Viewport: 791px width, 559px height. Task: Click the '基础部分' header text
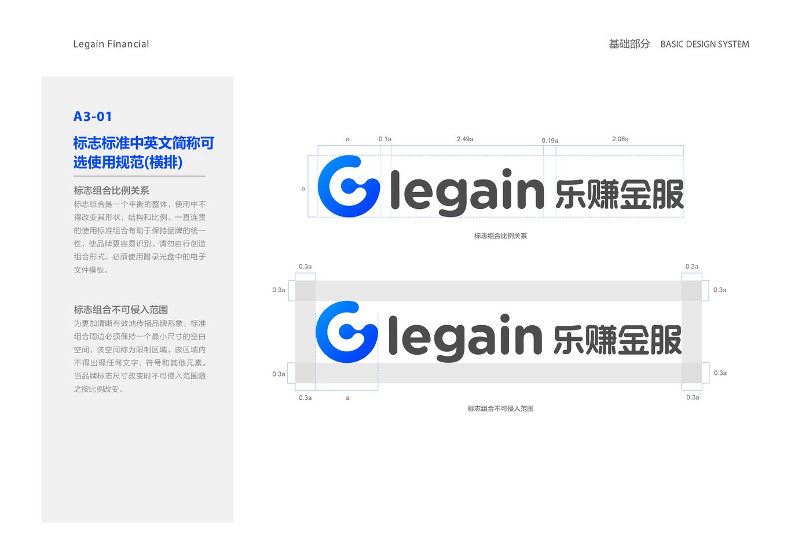tap(629, 44)
